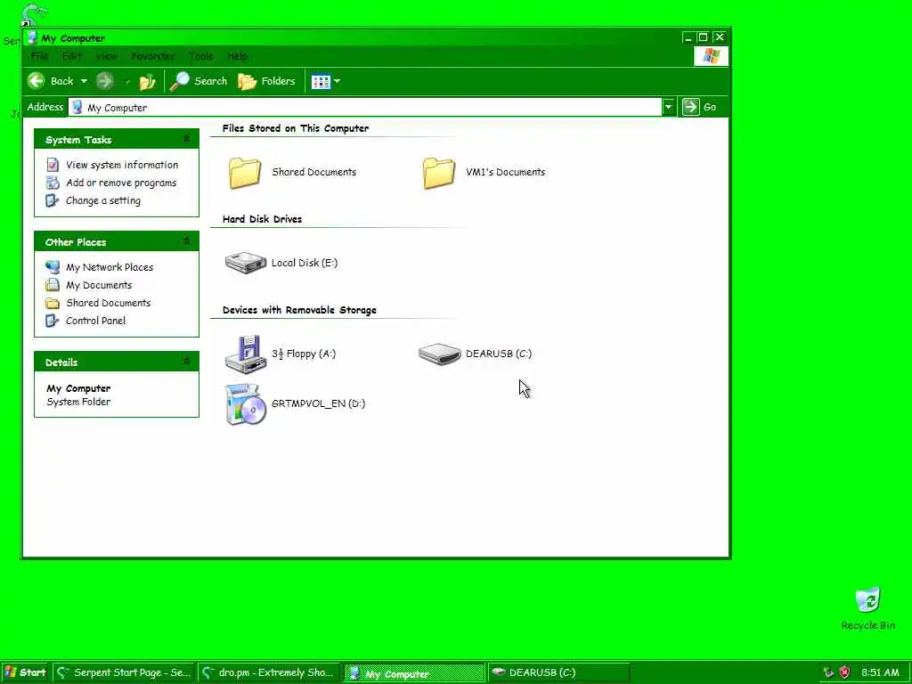Toggle the Folders pane button
Screen dimensions: 912x684
(266, 81)
